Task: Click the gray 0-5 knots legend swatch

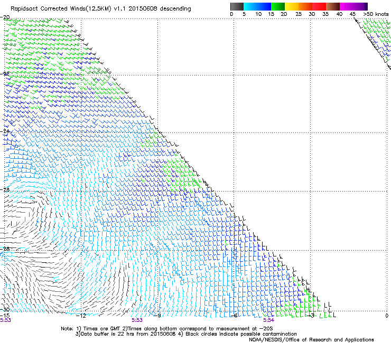Action: 237,6
